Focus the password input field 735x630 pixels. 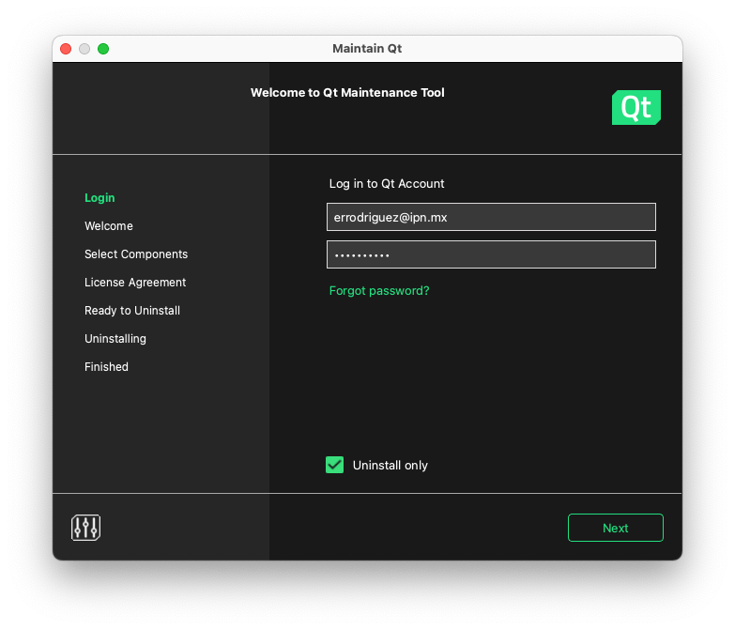point(491,254)
